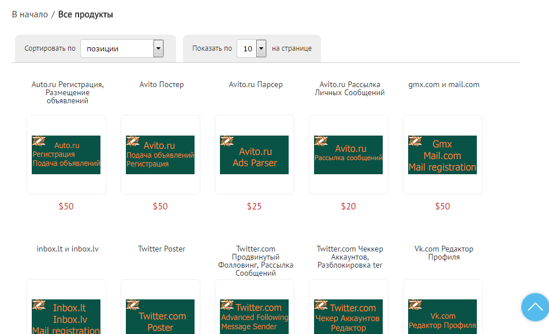Click the 'Сортировать по' label
This screenshot has height=334, width=549.
coord(50,48)
